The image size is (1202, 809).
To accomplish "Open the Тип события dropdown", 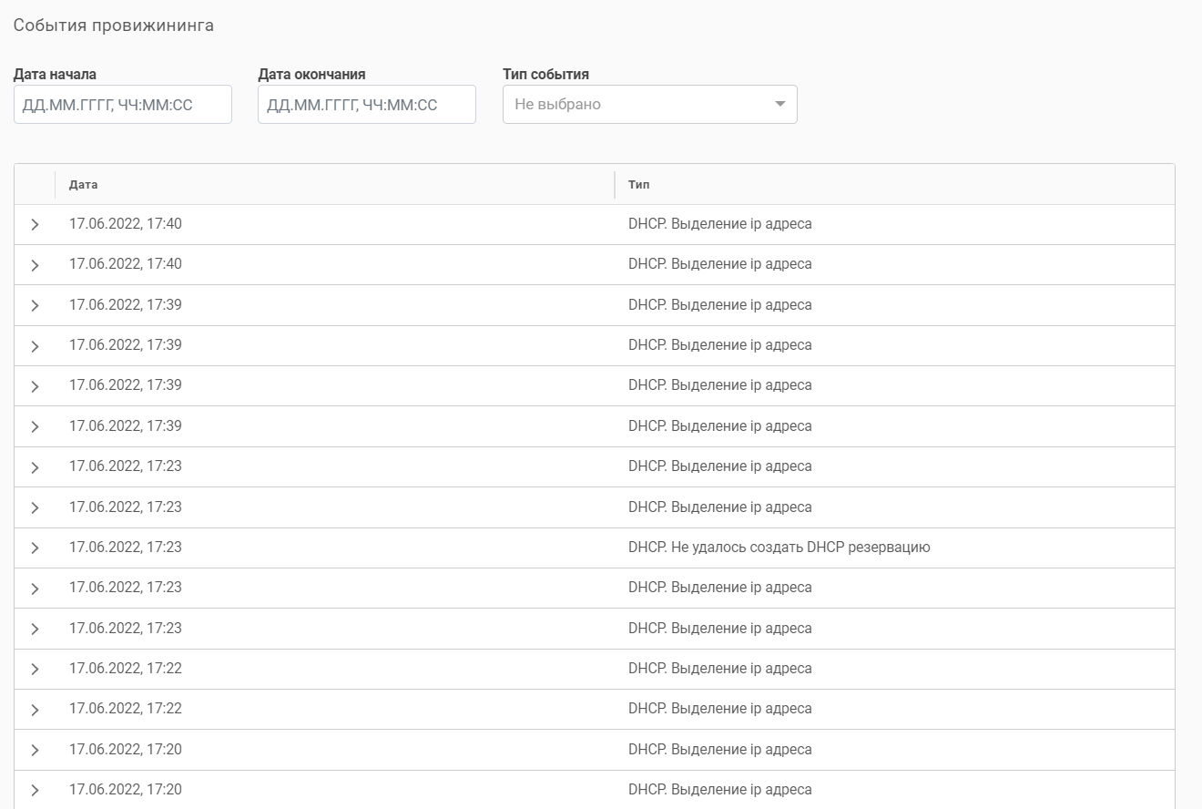I will click(649, 105).
